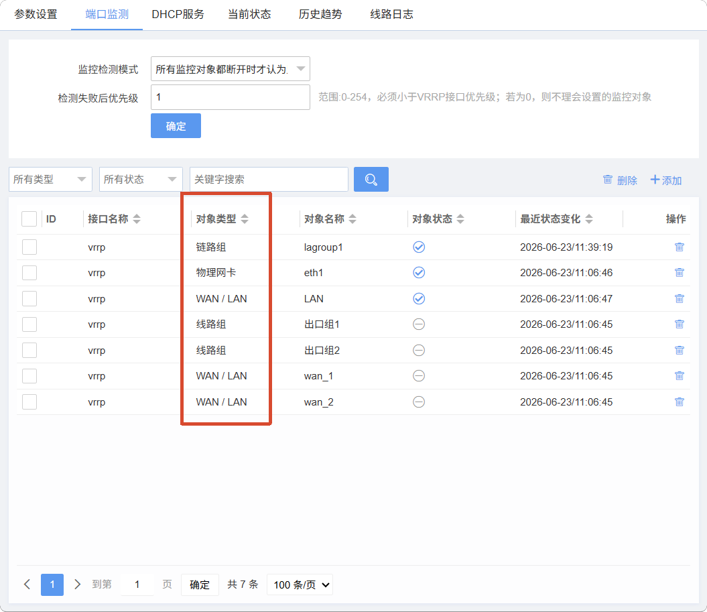This screenshot has width=707, height=612.
Task: Click the page 1 button
Action: [52, 585]
